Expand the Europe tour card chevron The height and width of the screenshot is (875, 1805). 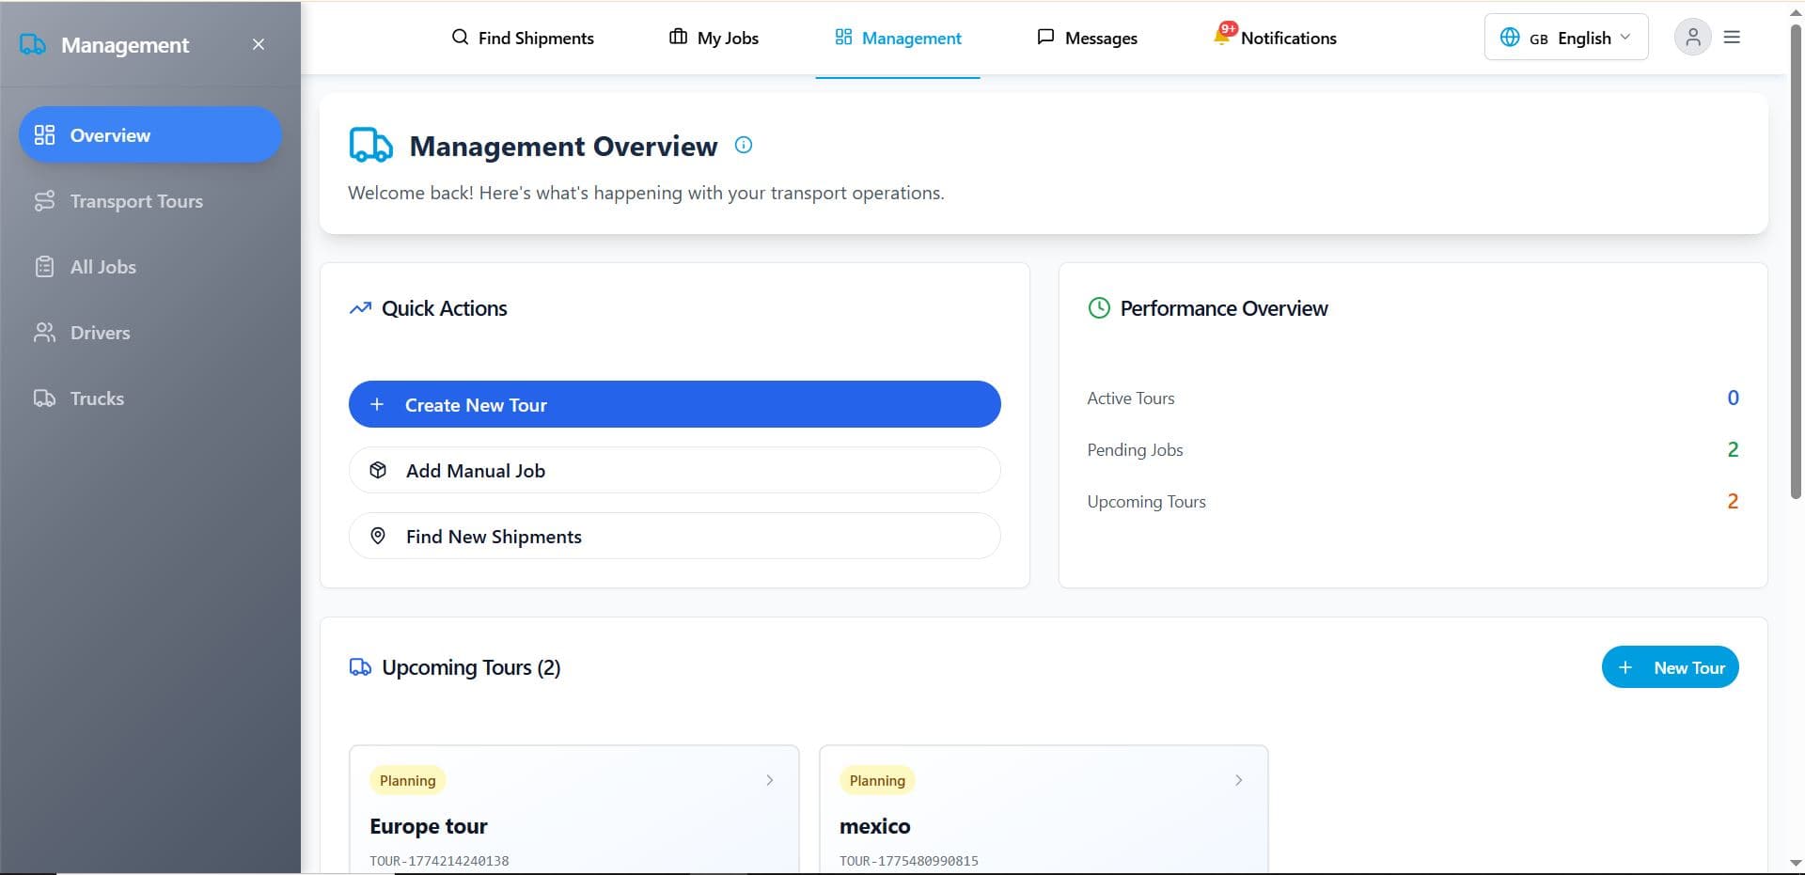[770, 780]
